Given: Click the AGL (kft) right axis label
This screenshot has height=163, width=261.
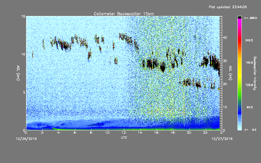Looking at the screenshot, I should click(230, 73).
